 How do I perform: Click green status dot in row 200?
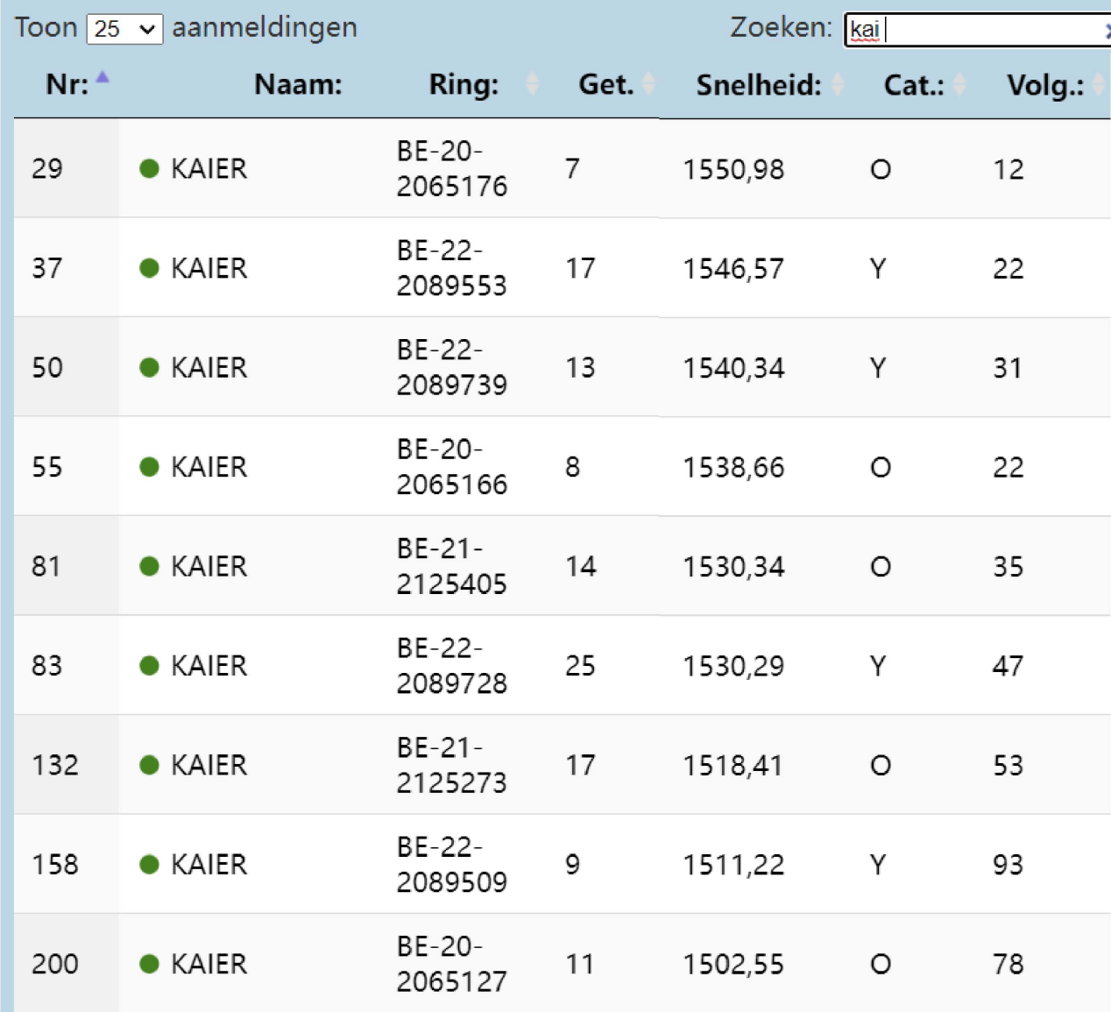[149, 964]
